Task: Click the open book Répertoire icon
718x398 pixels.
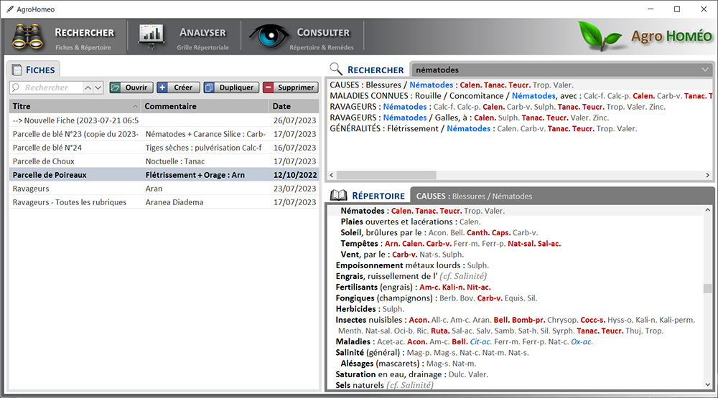Action: point(339,195)
